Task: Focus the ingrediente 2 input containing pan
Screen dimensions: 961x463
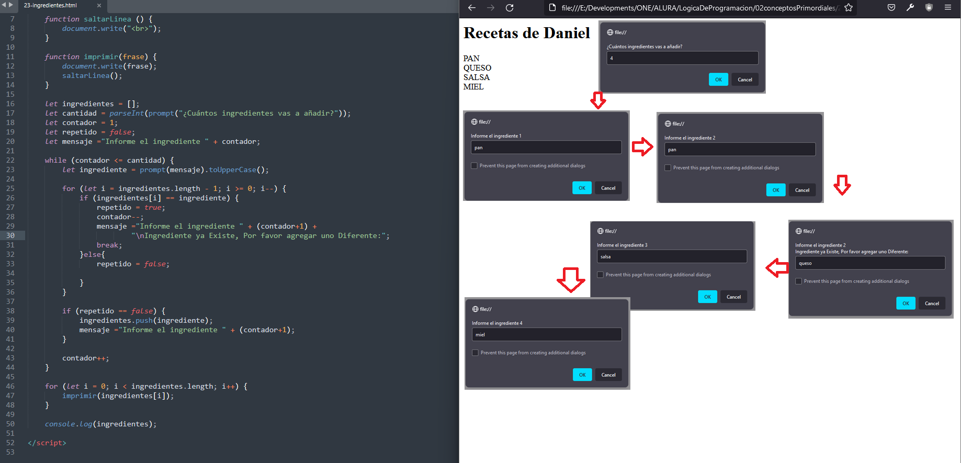Action: coord(740,150)
